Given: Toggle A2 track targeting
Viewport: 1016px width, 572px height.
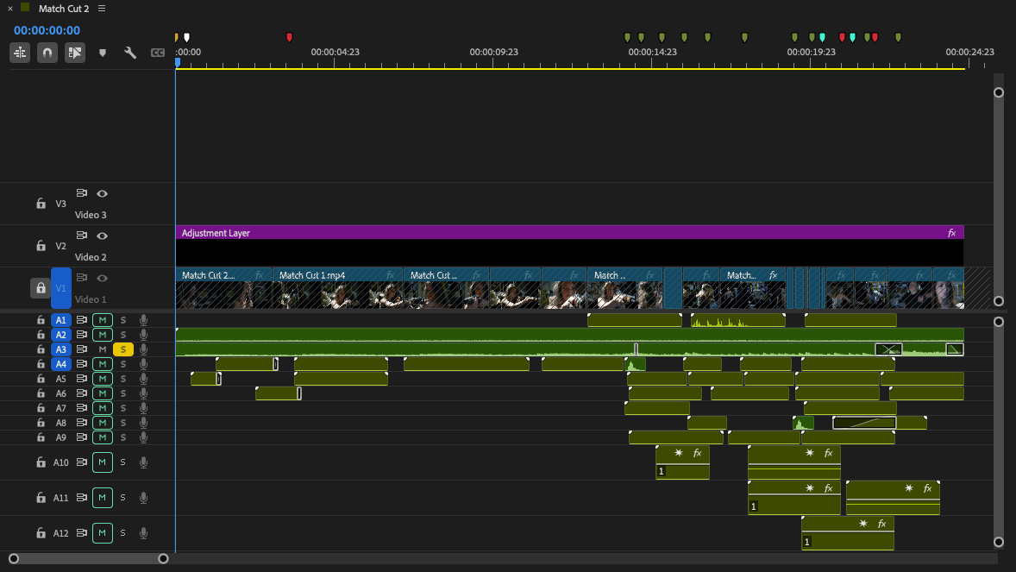Looking at the screenshot, I should coord(61,335).
